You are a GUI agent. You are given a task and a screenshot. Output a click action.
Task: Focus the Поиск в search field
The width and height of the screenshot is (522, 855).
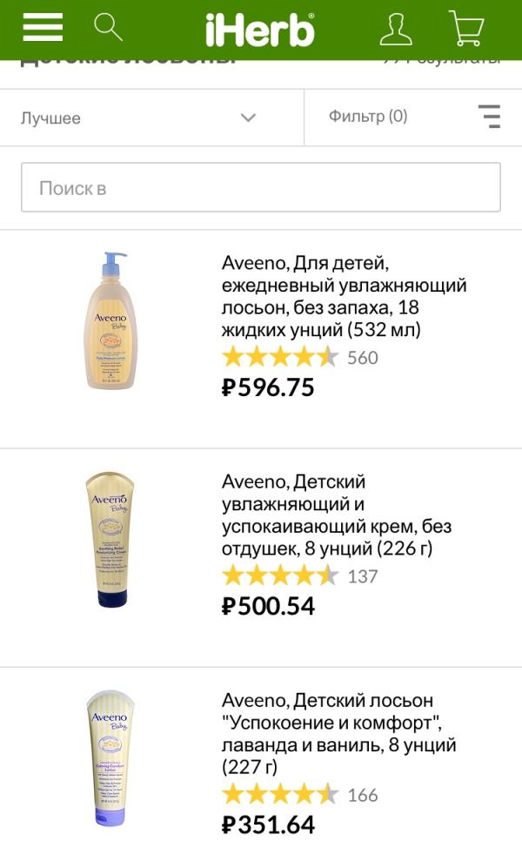click(x=261, y=187)
